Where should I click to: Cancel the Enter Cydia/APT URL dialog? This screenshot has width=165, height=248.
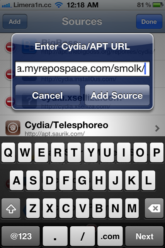point(48,95)
